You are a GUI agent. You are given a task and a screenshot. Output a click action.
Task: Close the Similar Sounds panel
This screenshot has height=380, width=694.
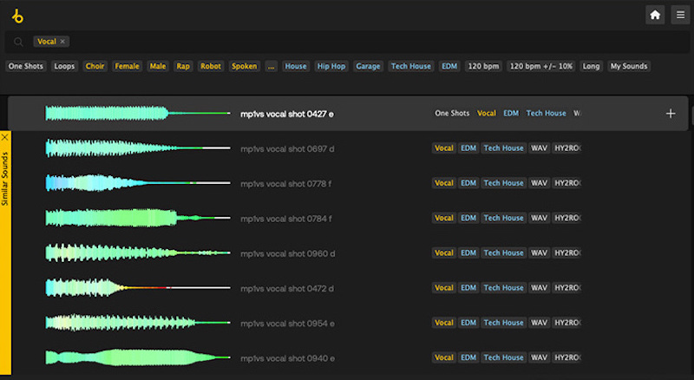(5, 136)
